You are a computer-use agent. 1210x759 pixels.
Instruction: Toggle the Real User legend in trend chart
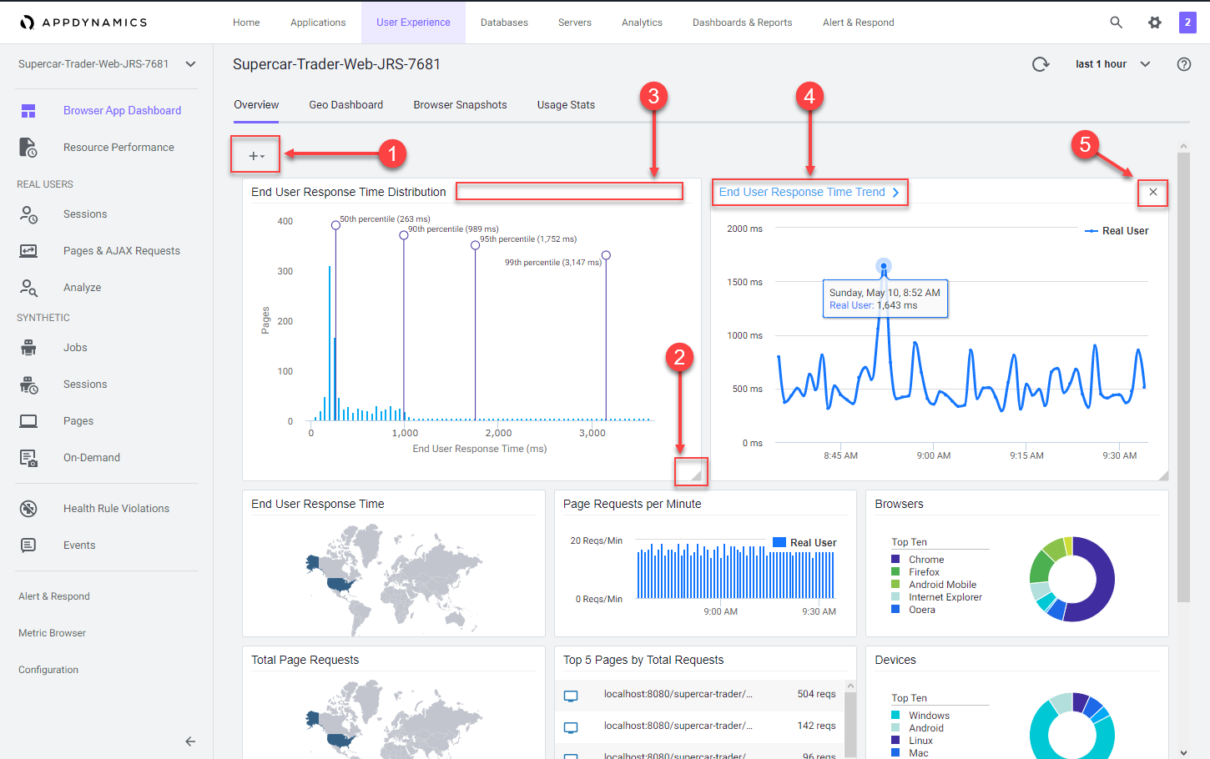(x=1117, y=231)
